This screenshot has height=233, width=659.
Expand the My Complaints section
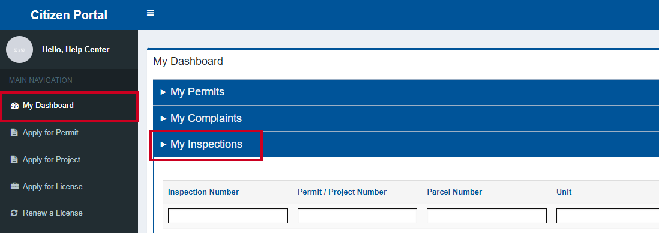[406, 119]
